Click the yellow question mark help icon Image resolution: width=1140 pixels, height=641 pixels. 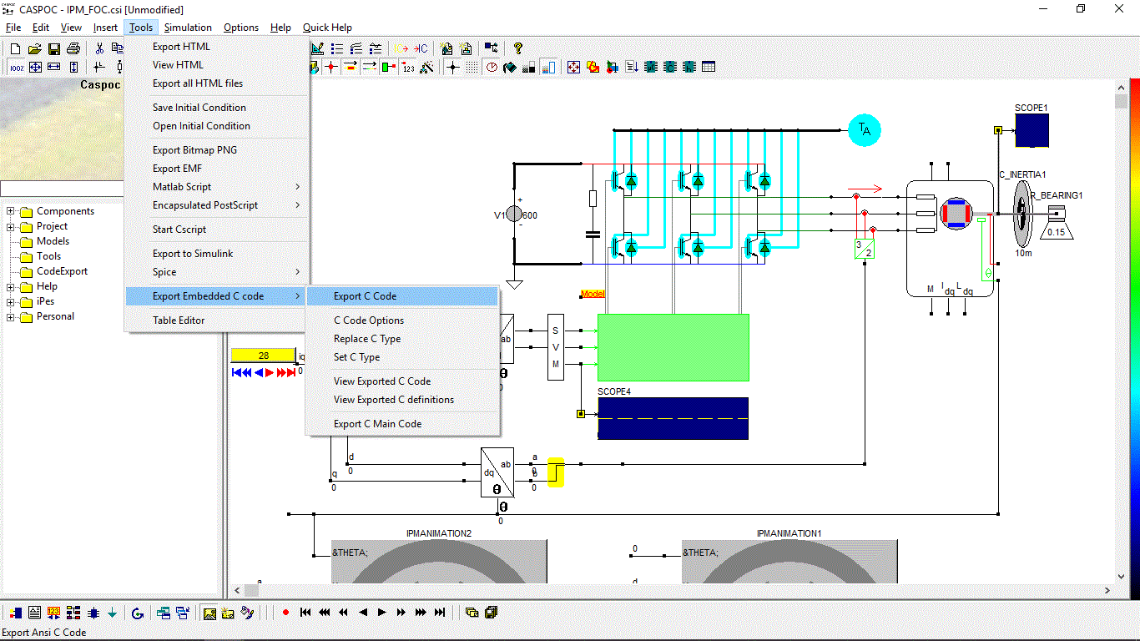517,48
